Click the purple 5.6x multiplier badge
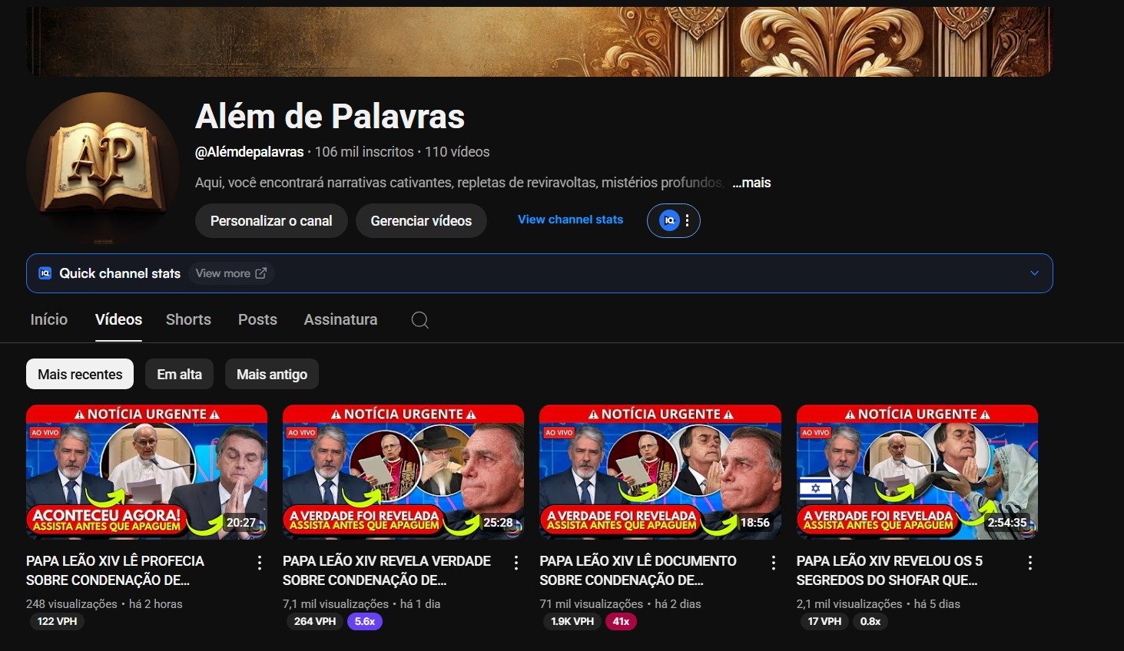The width and height of the screenshot is (1124, 651). click(x=365, y=621)
